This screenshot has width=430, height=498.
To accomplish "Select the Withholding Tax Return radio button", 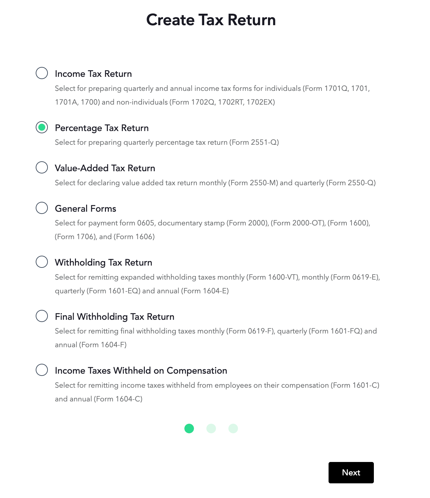I will pyautogui.click(x=42, y=262).
